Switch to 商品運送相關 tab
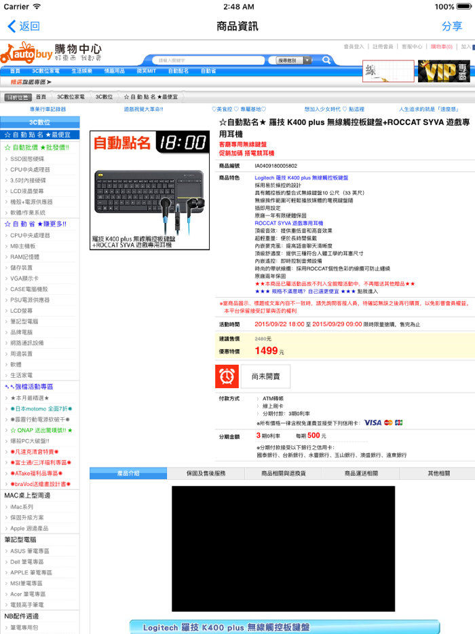 (x=361, y=473)
